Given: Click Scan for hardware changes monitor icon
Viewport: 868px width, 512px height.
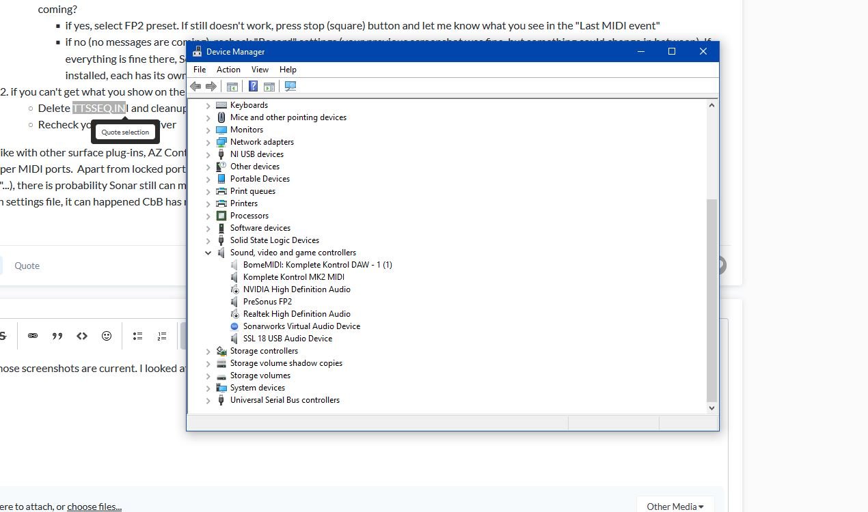Looking at the screenshot, I should pyautogui.click(x=290, y=86).
